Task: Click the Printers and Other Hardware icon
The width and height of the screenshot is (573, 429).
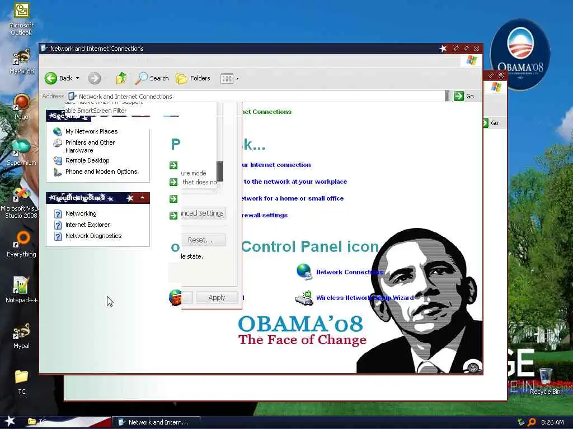Action: pos(58,142)
